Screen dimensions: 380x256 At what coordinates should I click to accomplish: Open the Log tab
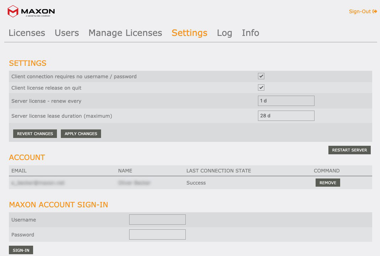(225, 33)
